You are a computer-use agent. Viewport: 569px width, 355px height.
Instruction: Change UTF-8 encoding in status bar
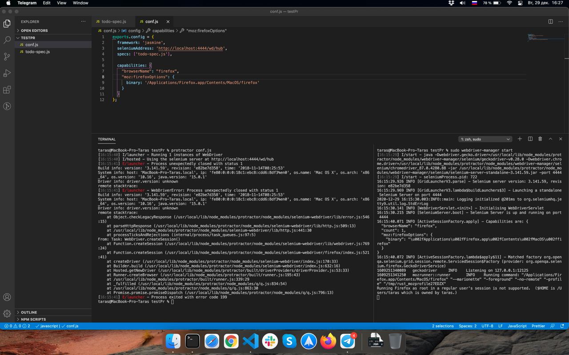(x=487, y=326)
